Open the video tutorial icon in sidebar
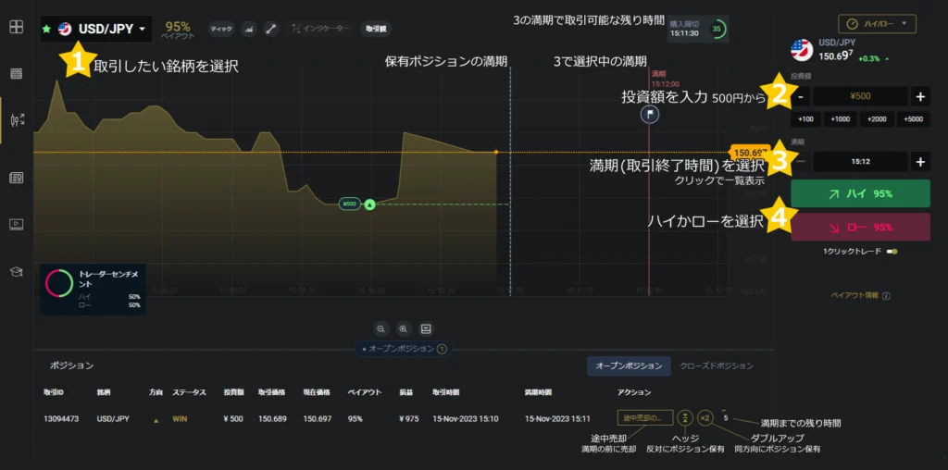Screen dimensions: 948x470 pyautogui.click(x=17, y=224)
